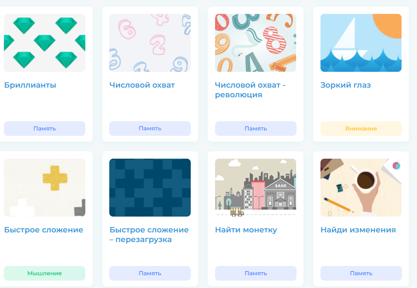Screen dimensions: 417x288
Task: Select the yellow Внимание category tag
Action: click(x=361, y=129)
